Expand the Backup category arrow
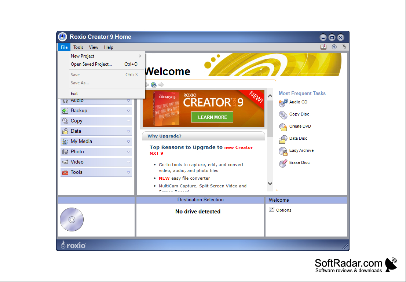The height and width of the screenshot is (282, 406). [x=128, y=111]
